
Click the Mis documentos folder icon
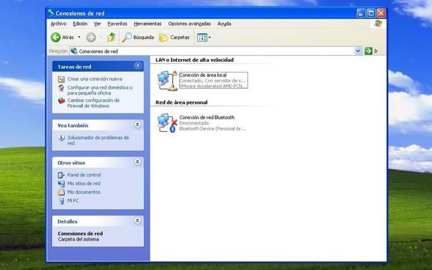[x=61, y=192]
